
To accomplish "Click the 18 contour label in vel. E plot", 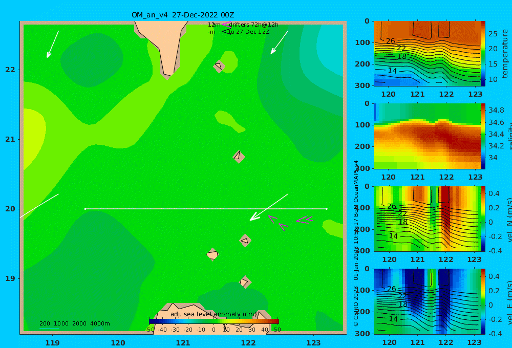I will 403,304.
